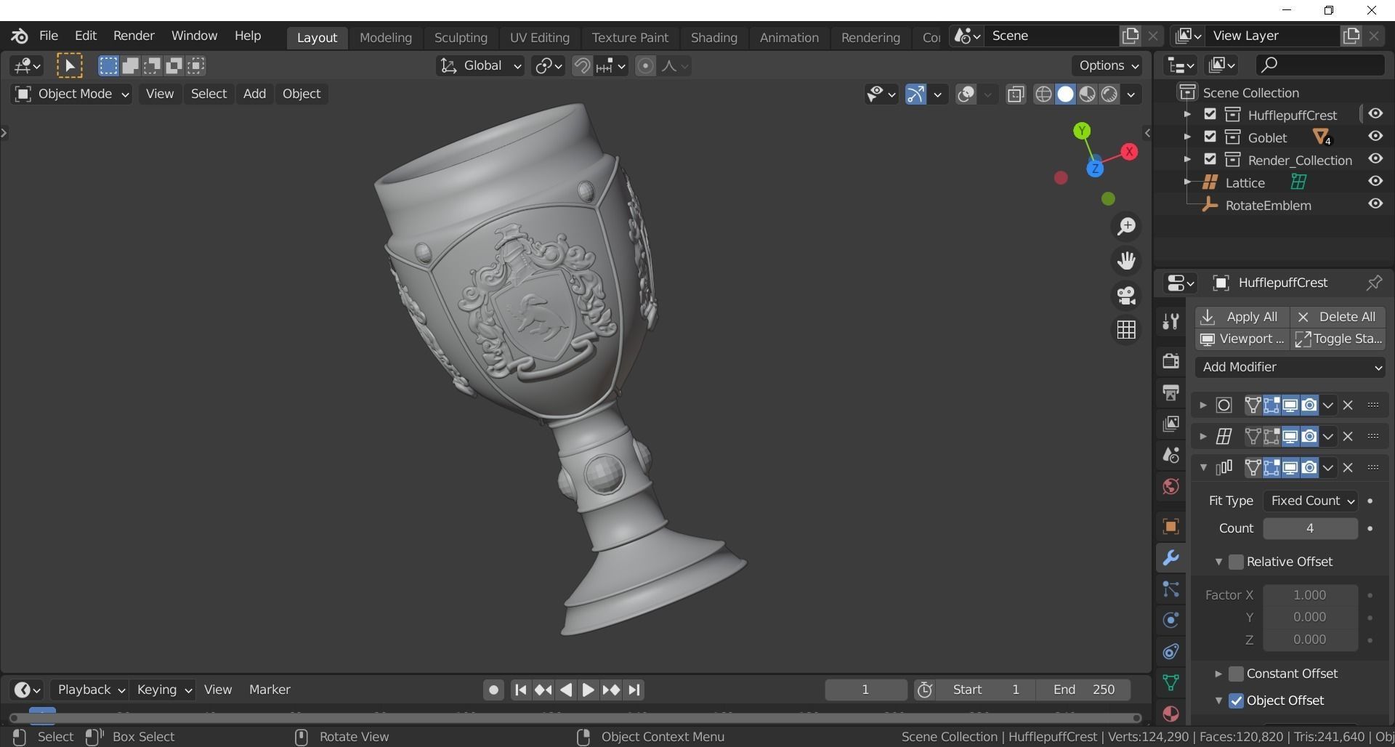Open the Output properties printer icon
The image size is (1395, 747).
click(1170, 392)
